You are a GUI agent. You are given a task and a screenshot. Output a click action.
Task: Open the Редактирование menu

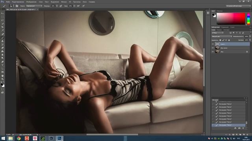(18, 2)
